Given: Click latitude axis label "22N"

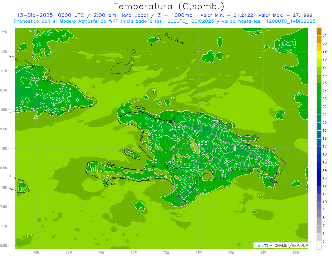Looking at the screenshot, I should (x=4, y=32).
